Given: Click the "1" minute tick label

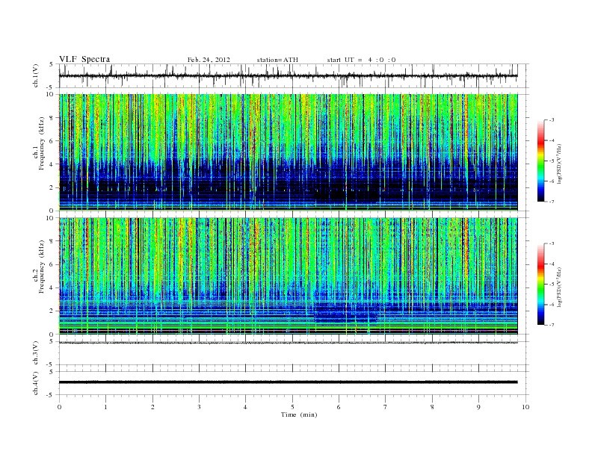Looking at the screenshot, I should click(x=105, y=407).
